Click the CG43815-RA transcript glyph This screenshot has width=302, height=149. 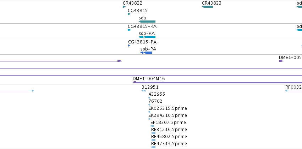(129, 30)
